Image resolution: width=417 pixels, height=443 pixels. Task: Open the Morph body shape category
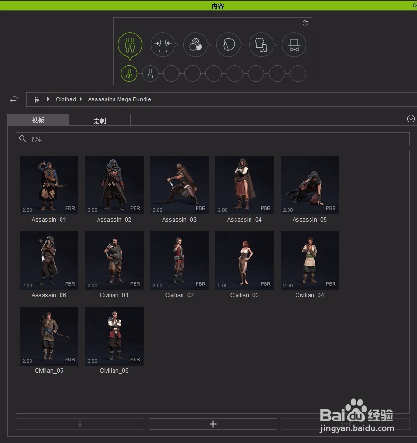pyautogui.click(x=163, y=45)
